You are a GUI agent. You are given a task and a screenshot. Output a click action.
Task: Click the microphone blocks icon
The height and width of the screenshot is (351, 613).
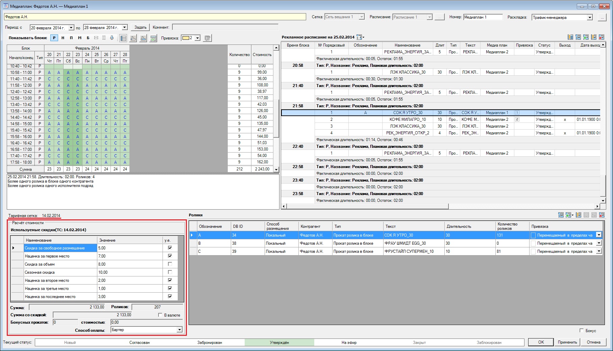[x=112, y=38]
